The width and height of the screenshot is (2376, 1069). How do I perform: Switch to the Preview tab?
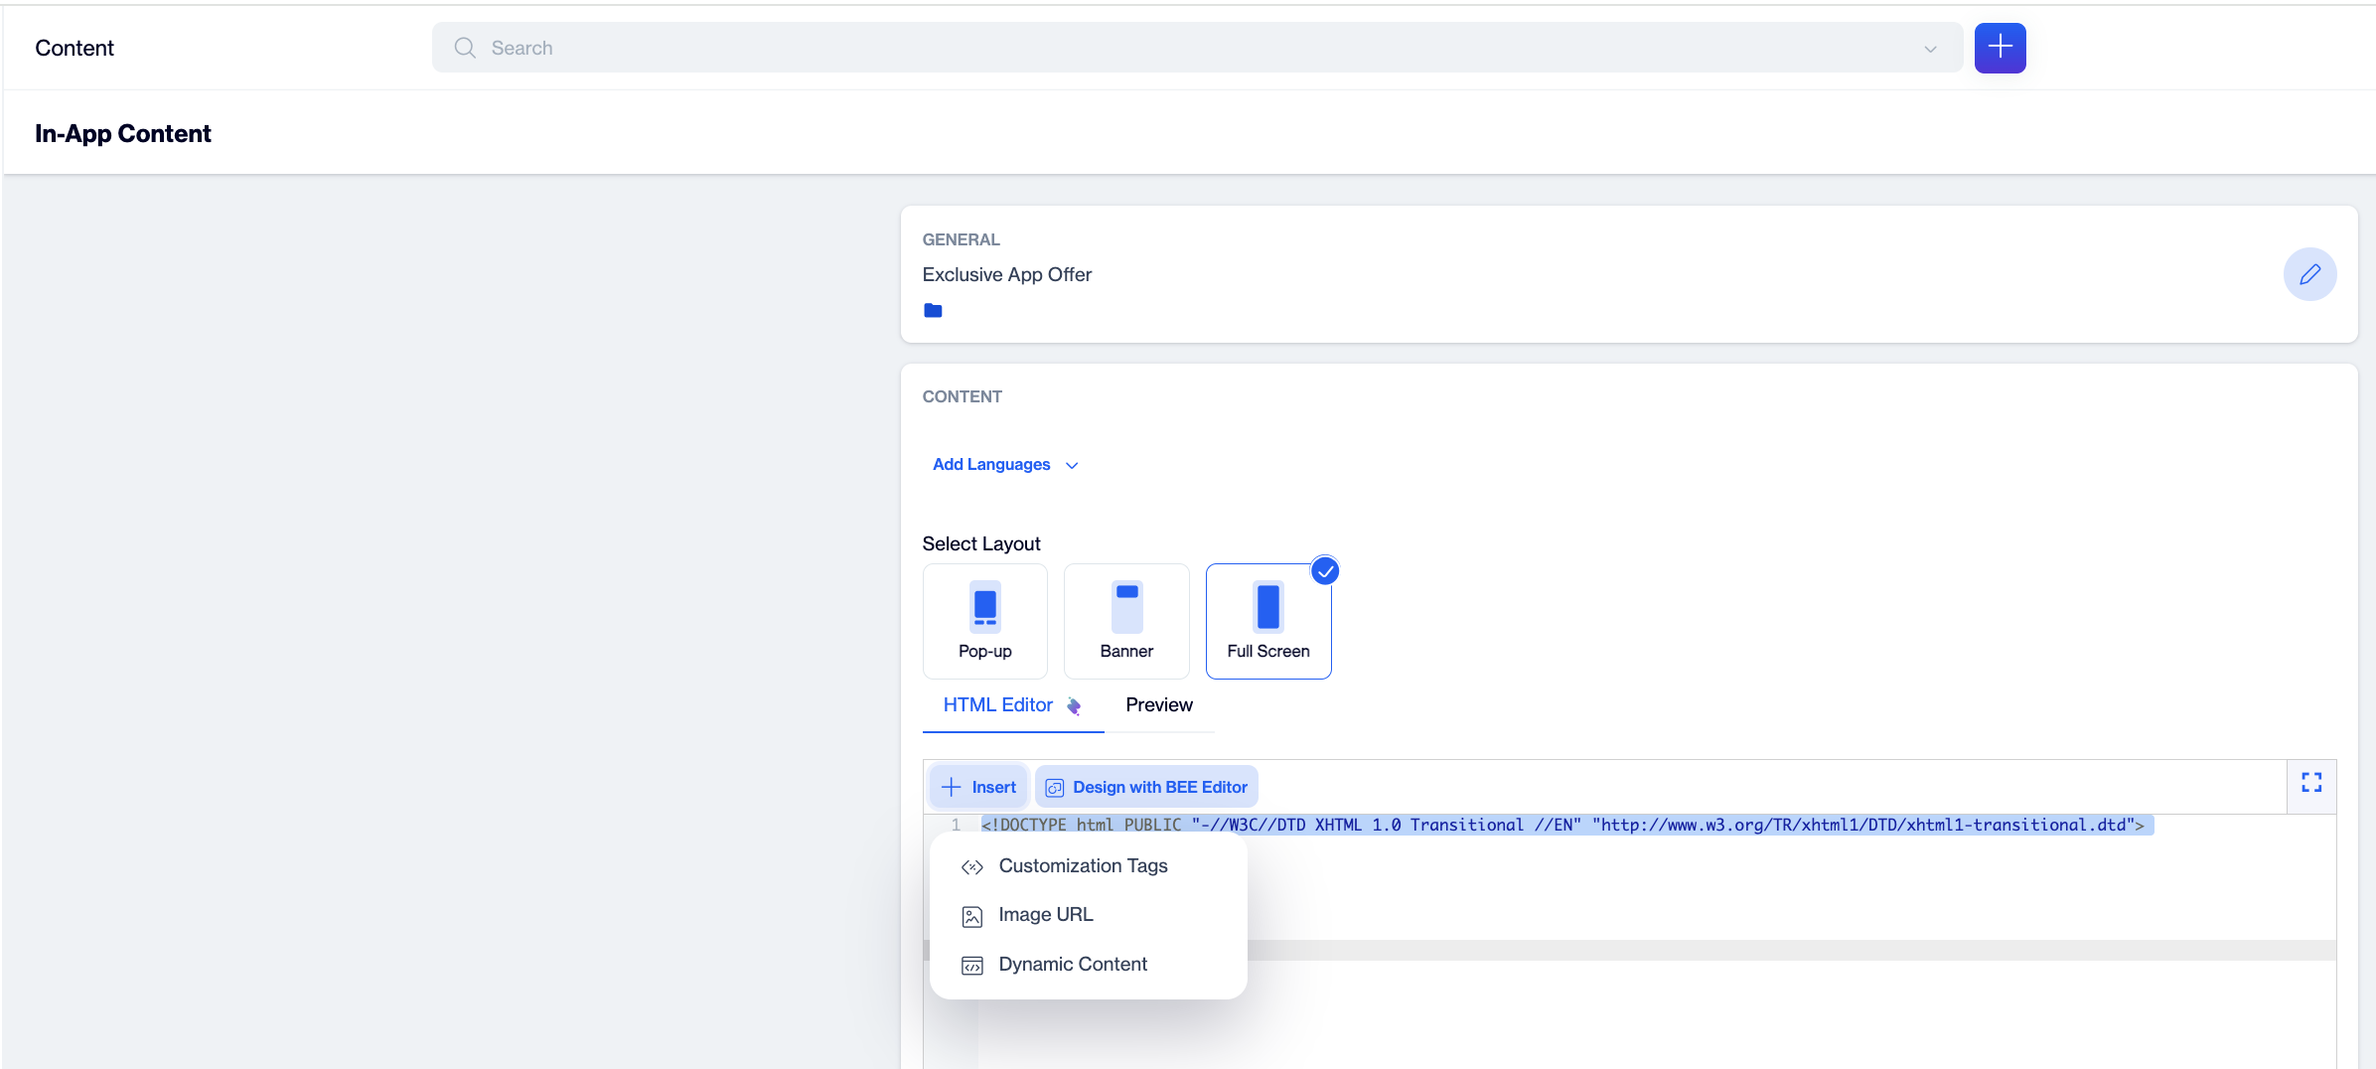point(1158,705)
